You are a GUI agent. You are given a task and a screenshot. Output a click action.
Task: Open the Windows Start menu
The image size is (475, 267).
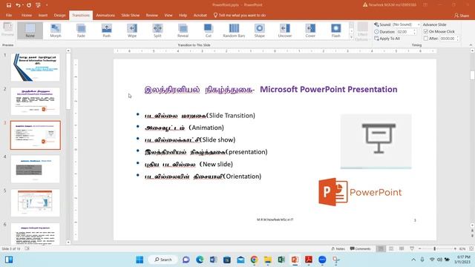click(140, 260)
